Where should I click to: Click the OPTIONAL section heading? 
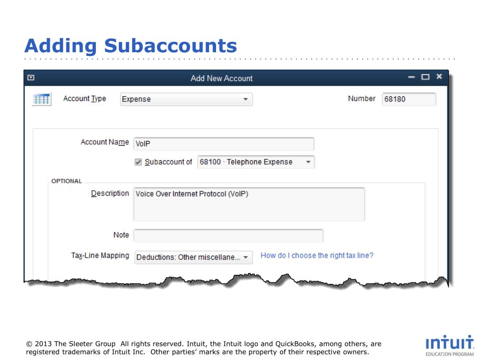pos(67,181)
